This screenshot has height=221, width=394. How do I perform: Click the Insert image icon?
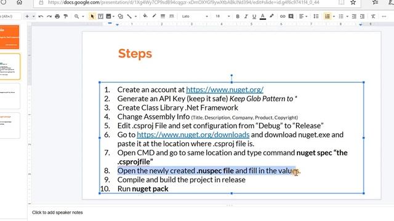click(x=108, y=17)
